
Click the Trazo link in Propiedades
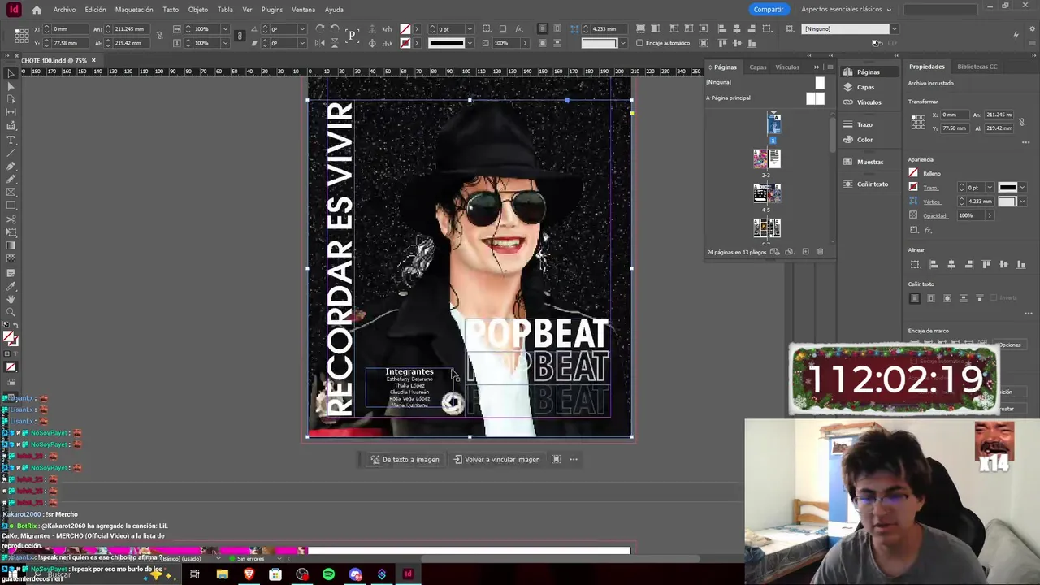930,188
